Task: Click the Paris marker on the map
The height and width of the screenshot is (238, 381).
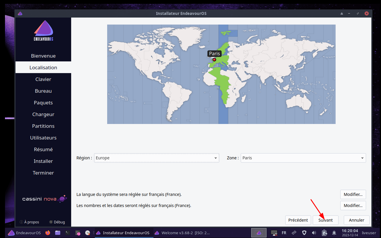Action: click(x=214, y=60)
